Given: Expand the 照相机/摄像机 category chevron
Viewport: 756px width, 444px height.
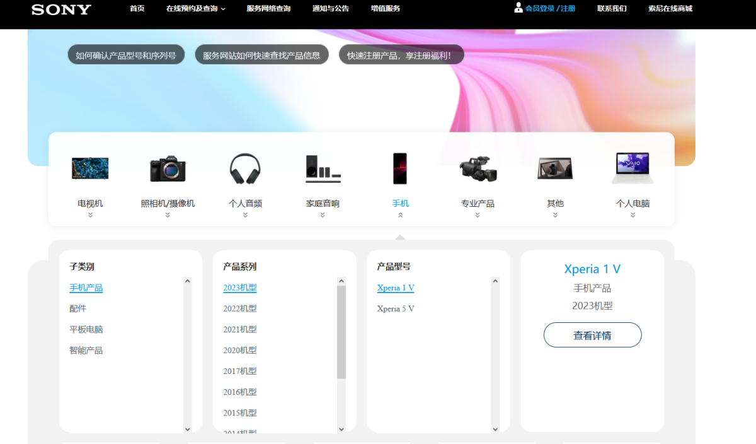Looking at the screenshot, I should point(168,215).
